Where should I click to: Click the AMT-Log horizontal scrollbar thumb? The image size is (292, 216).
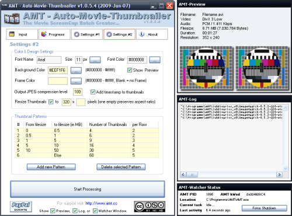pos(192,175)
